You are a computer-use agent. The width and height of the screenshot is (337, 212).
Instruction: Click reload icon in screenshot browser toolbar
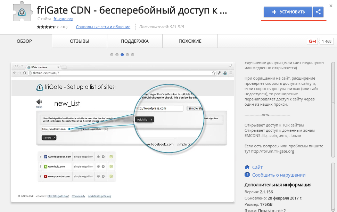coord(25,73)
